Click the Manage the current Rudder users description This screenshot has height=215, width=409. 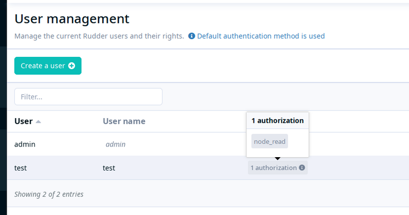coord(99,36)
